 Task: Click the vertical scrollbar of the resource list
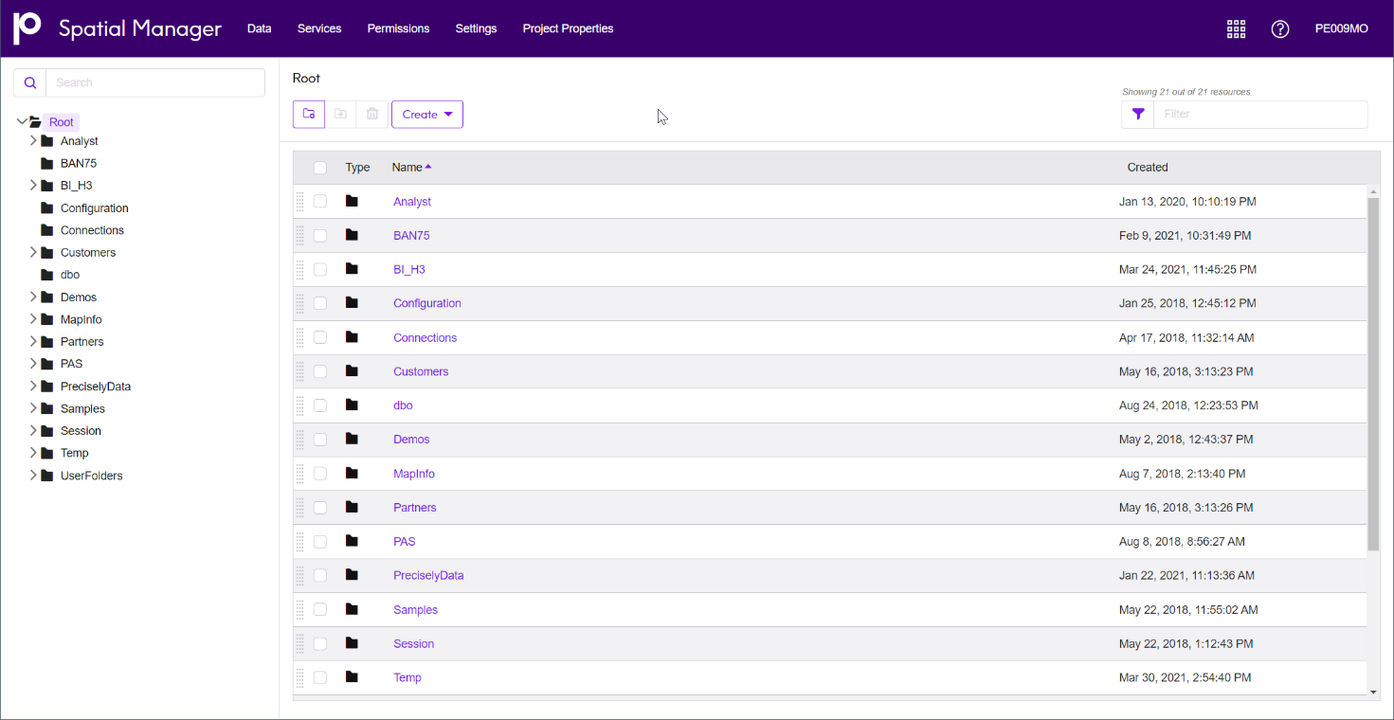tap(1373, 369)
